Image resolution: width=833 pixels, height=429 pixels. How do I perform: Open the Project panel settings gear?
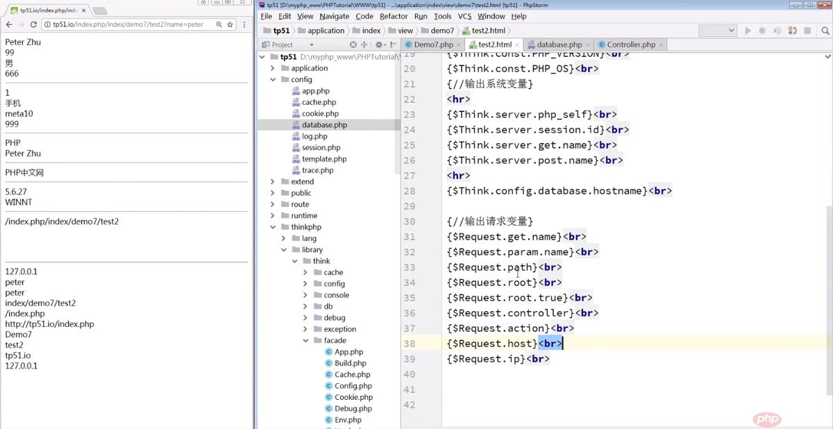click(379, 44)
